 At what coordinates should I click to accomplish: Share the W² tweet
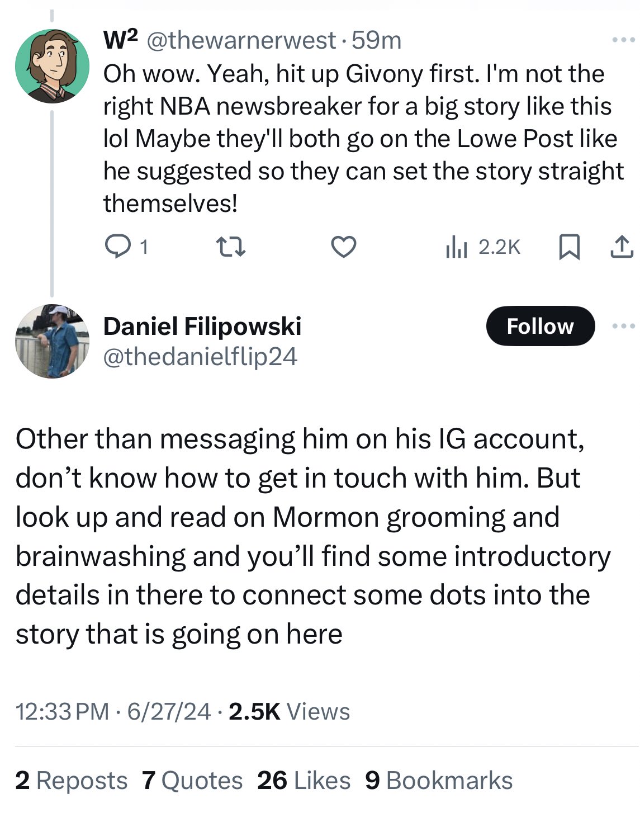[621, 247]
